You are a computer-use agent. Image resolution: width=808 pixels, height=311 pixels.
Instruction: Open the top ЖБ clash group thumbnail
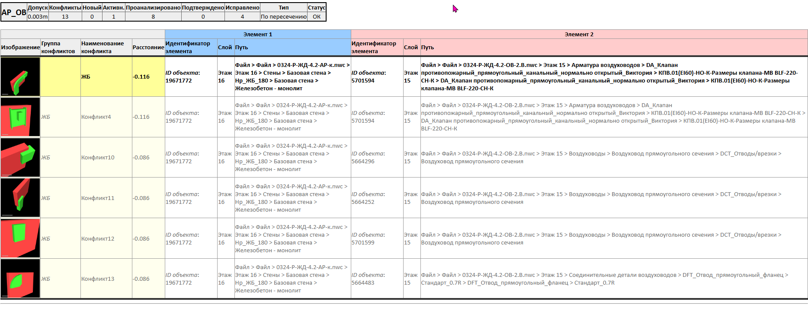pyautogui.click(x=20, y=76)
